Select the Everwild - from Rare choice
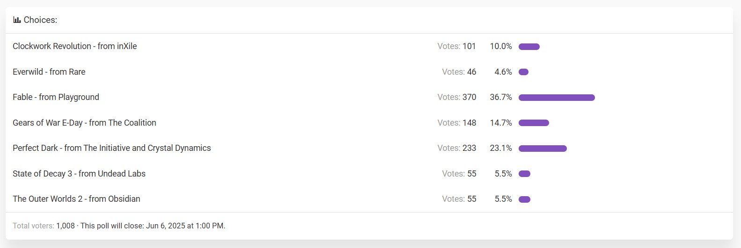741x248 pixels. point(49,72)
